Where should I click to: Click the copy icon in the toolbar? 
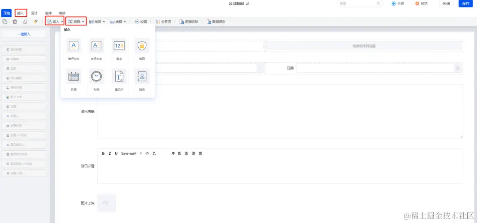(4, 22)
